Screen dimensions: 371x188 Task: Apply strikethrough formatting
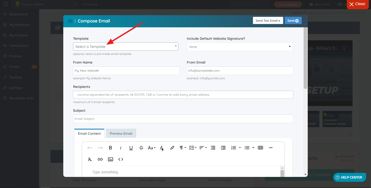pos(141,148)
